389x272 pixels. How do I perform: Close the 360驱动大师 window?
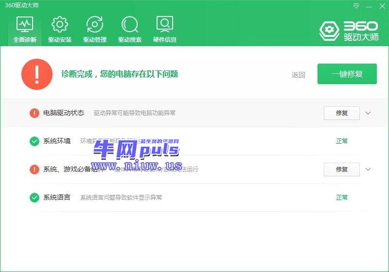(382, 6)
